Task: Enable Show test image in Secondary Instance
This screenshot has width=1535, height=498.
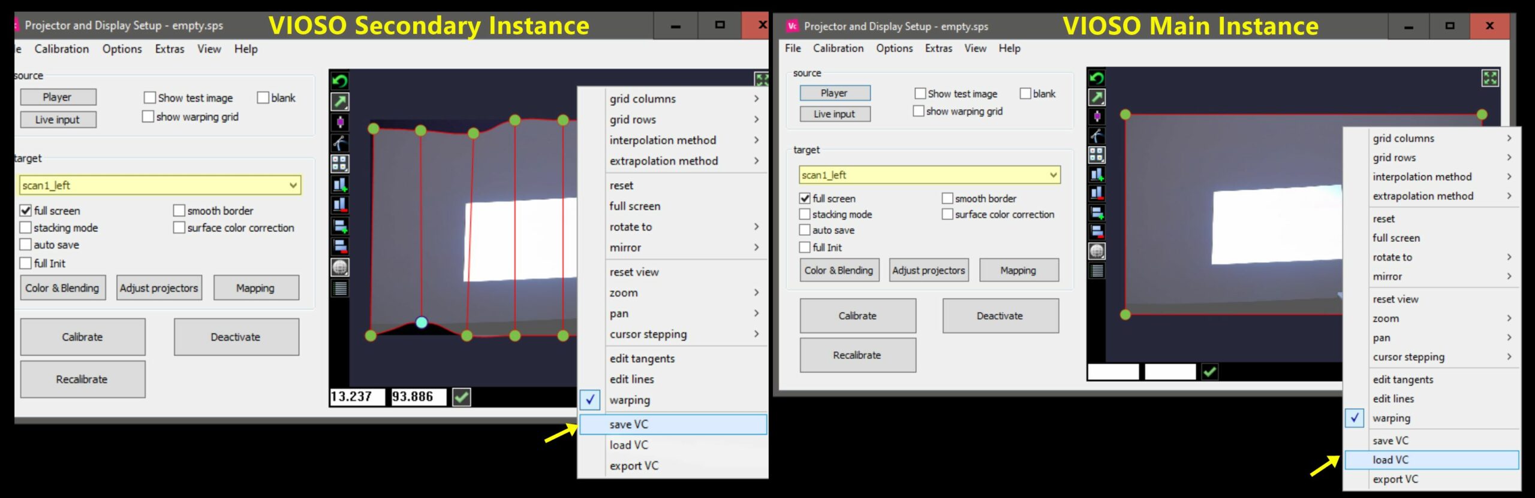Action: [150, 98]
